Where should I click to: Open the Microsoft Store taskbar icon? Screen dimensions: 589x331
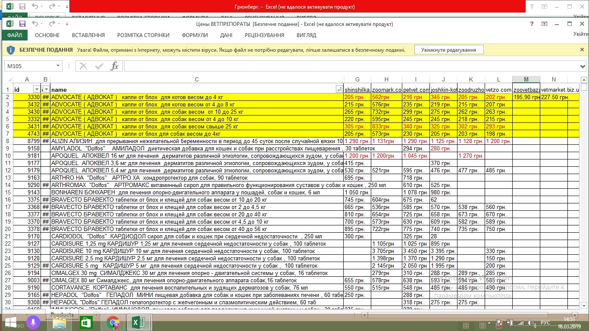pyautogui.click(x=86, y=323)
